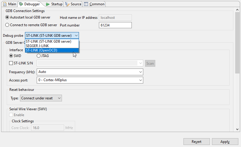
Task: Open the Main tab
Action: (9, 4)
